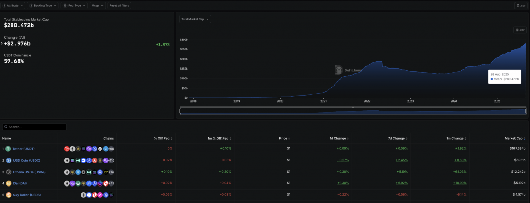
Task: Open the Sky Dollar (USDS) link
Action: pyautogui.click(x=27, y=195)
